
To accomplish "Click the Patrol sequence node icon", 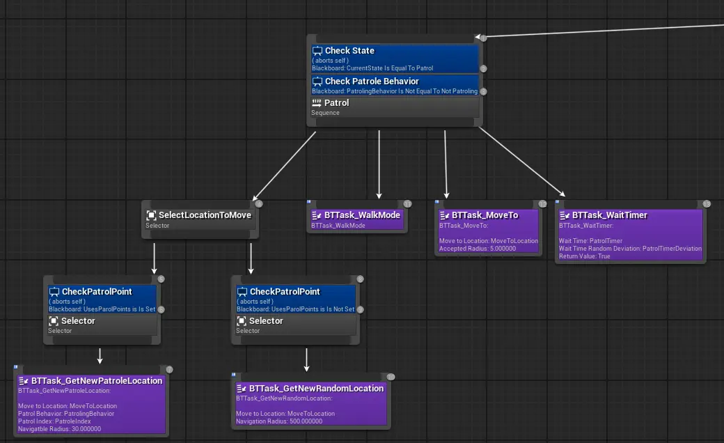I will click(317, 103).
